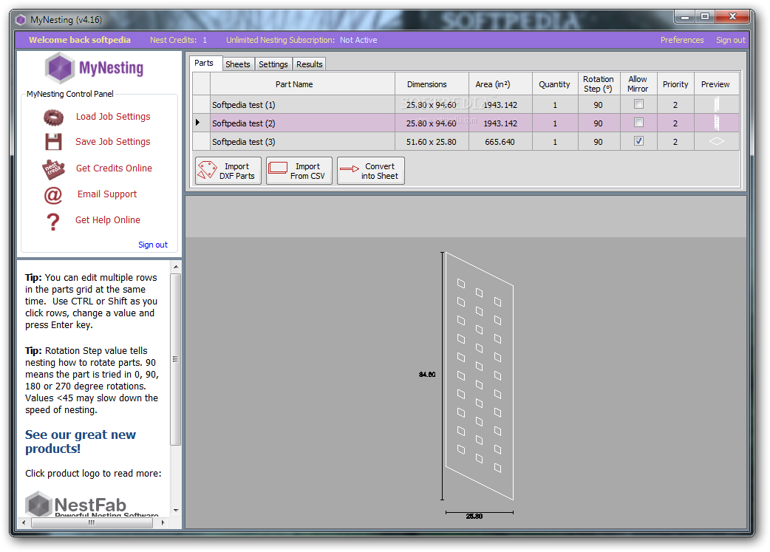Click 'See our great new products!' heading
This screenshot has height=552, width=770.
[81, 441]
